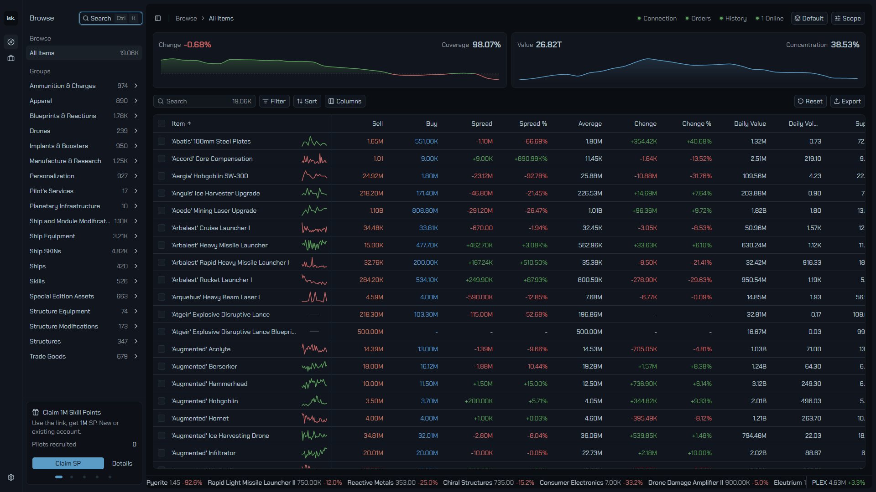Image resolution: width=876 pixels, height=492 pixels.
Task: Check the 'Anguis' Ice Harvester Upgrade row
Action: (162, 193)
